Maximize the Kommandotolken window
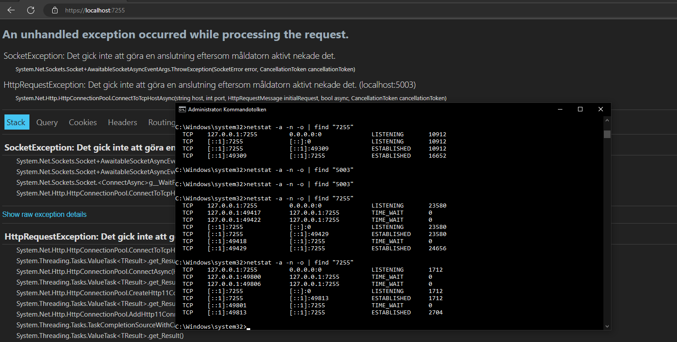677x342 pixels. [x=580, y=110]
